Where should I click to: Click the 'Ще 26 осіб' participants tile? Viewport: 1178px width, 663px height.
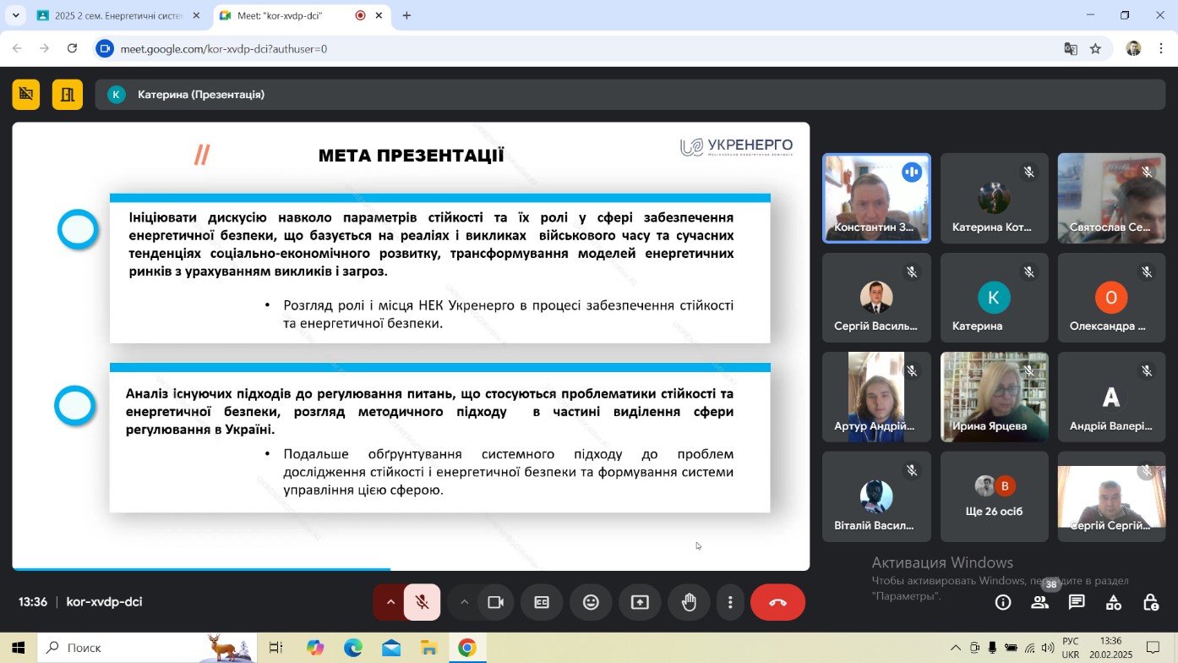(994, 496)
